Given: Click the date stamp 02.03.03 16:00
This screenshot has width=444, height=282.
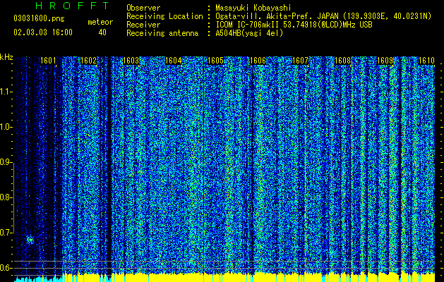Looking at the screenshot, I should point(43,32).
